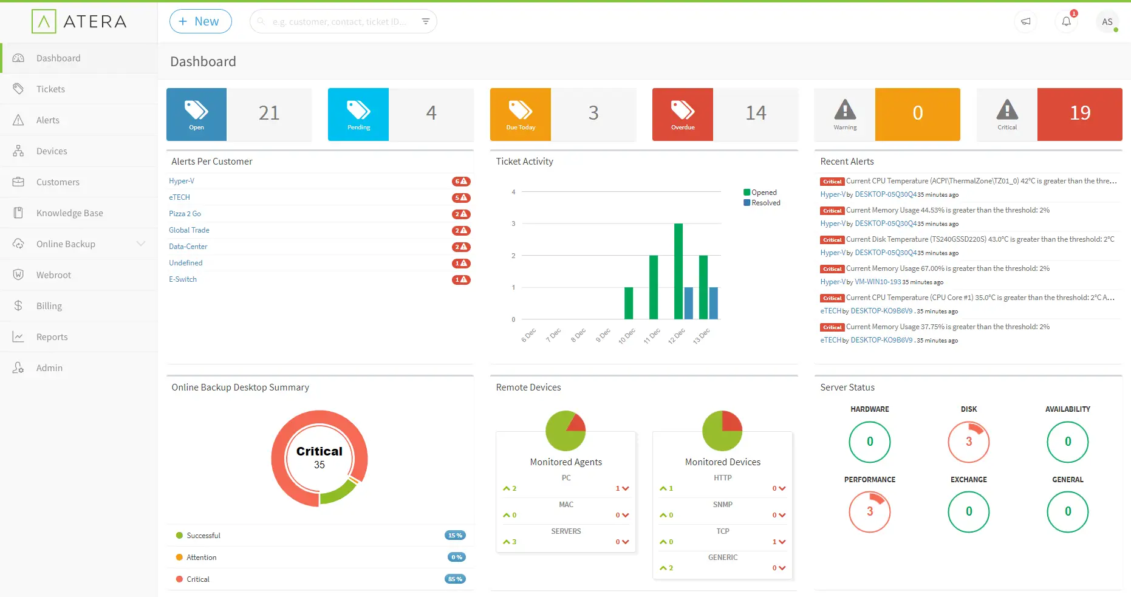Expand the Online Backup sidebar section
This screenshot has height=597, width=1131.
[x=142, y=244]
